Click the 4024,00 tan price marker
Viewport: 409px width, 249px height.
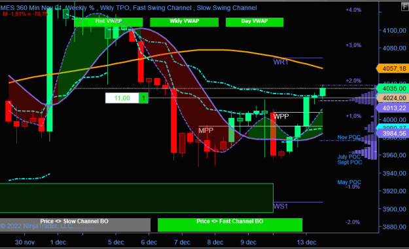pyautogui.click(x=392, y=98)
